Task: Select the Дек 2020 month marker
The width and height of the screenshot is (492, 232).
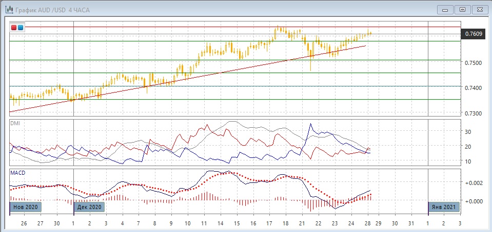Action: click(x=89, y=207)
